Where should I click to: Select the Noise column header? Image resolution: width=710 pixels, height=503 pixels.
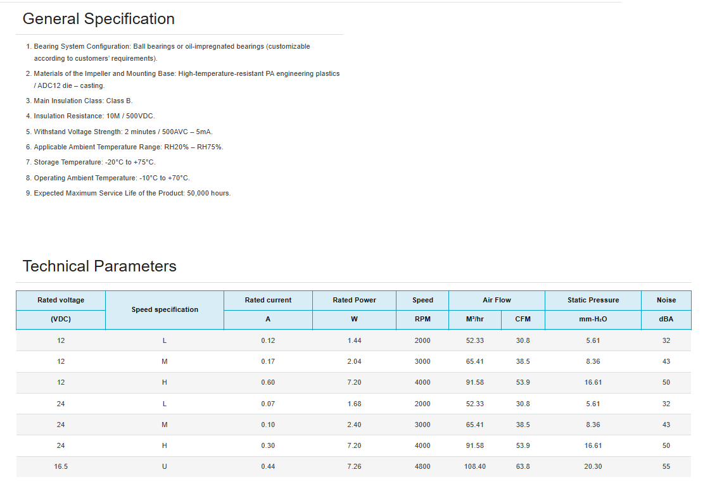[x=666, y=301]
